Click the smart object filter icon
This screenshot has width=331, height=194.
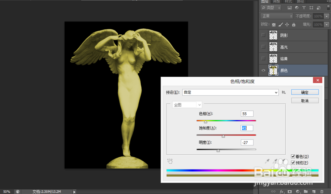pos(318,8)
